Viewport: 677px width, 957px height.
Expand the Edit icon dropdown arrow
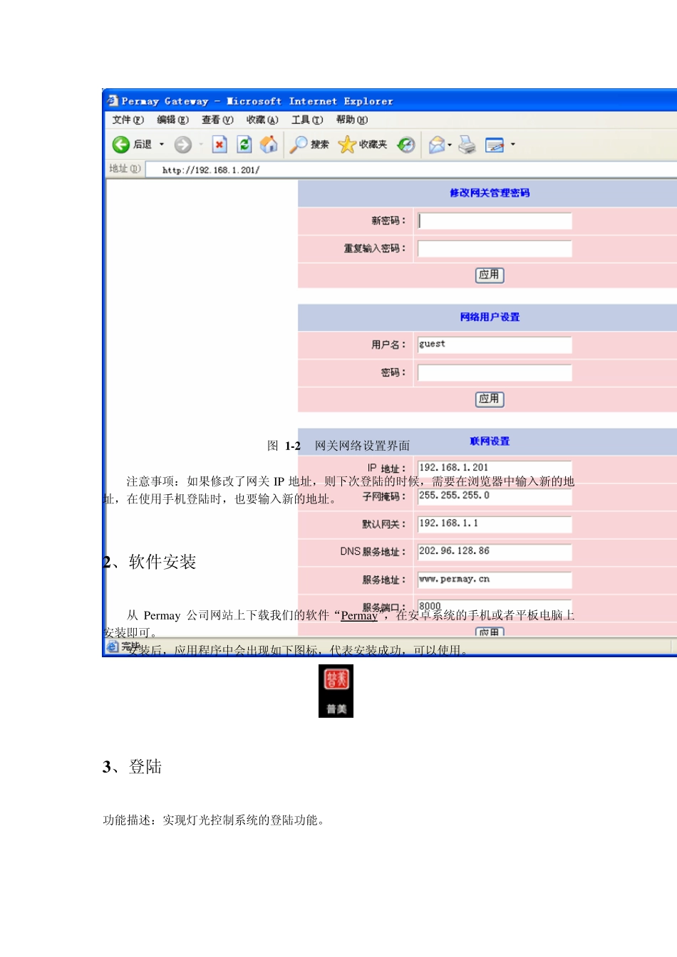512,145
